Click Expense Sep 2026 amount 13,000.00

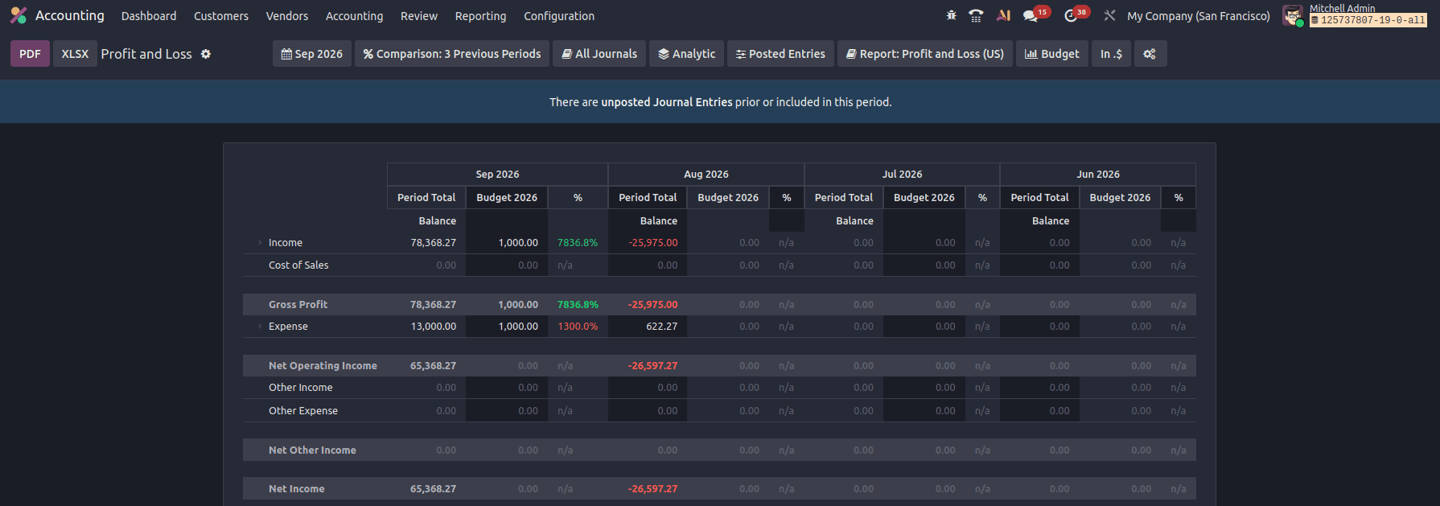[434, 327]
